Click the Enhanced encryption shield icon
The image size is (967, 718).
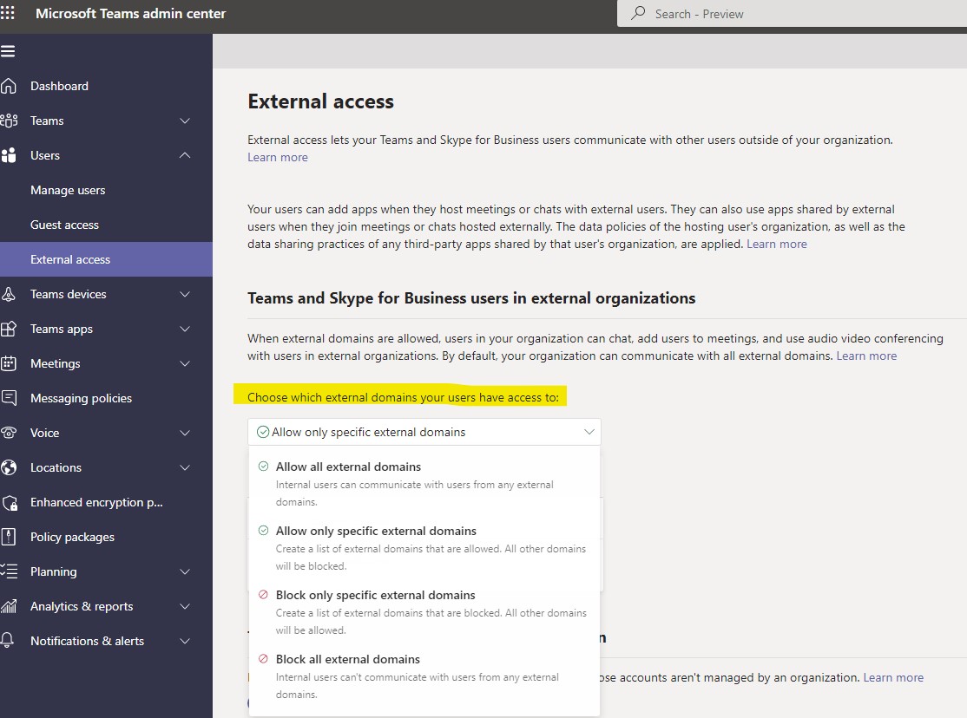point(10,503)
